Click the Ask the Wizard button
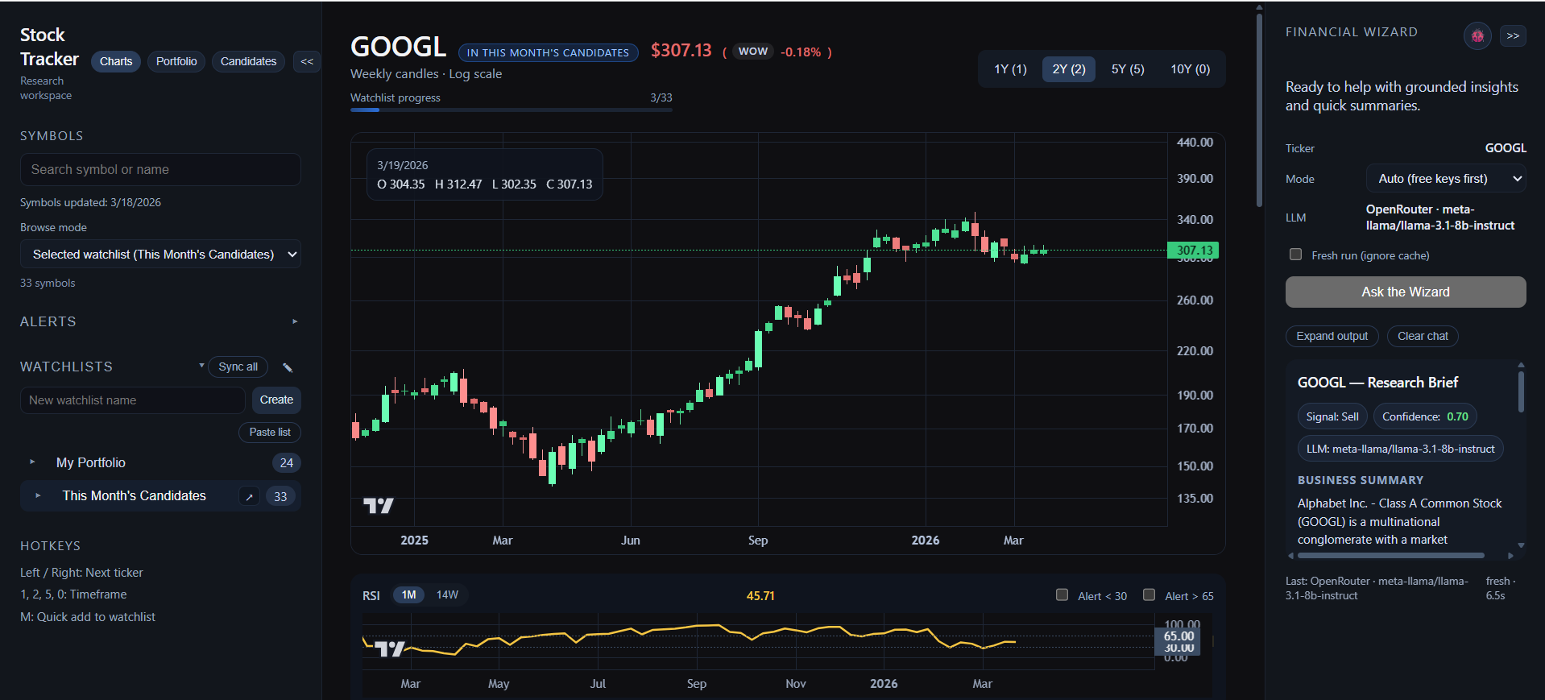Screen dimensions: 1545x700 coord(1406,292)
